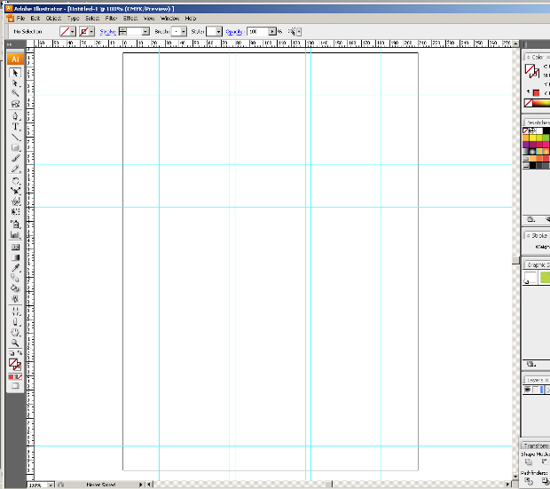Open the Effect menu

[130, 19]
